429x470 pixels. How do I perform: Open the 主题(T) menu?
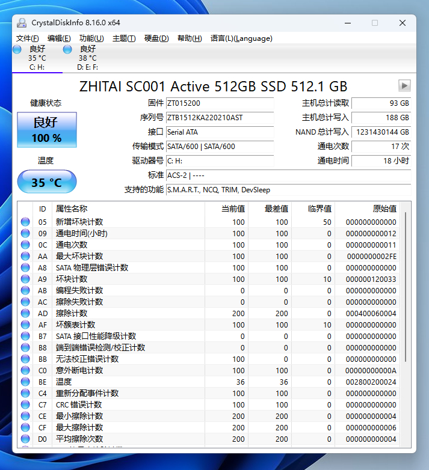[124, 38]
